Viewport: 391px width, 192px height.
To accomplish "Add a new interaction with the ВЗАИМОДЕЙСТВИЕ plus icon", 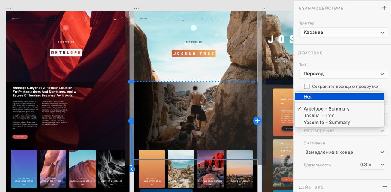I will pos(384,8).
